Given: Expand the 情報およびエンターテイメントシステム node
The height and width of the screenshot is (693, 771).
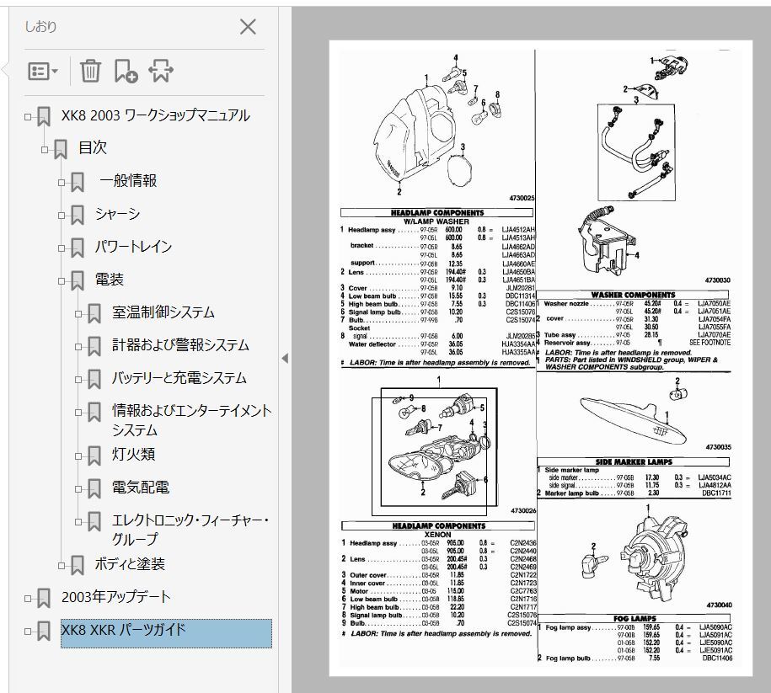Looking at the screenshot, I should click(x=78, y=413).
